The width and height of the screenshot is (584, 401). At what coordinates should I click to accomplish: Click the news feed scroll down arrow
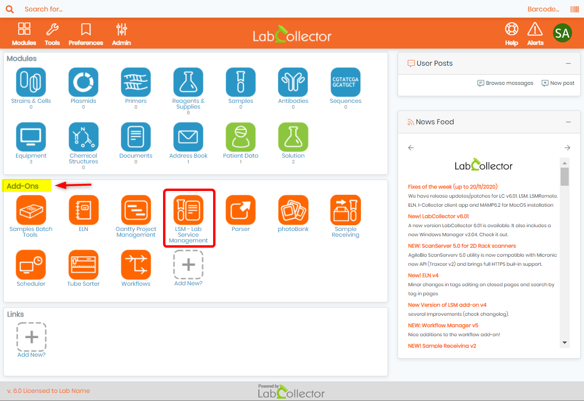tap(564, 342)
